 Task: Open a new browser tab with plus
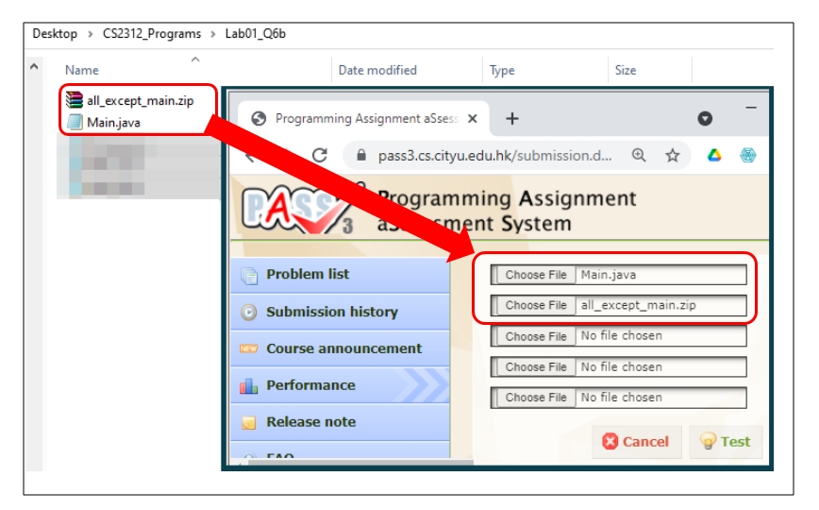point(512,119)
